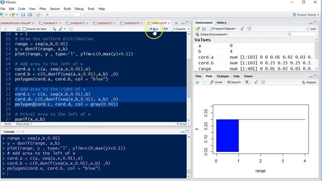Image resolution: width=322 pixels, height=181 pixels.
Task: Click the editor vertical scrollbar down arrow
Action: point(189,120)
